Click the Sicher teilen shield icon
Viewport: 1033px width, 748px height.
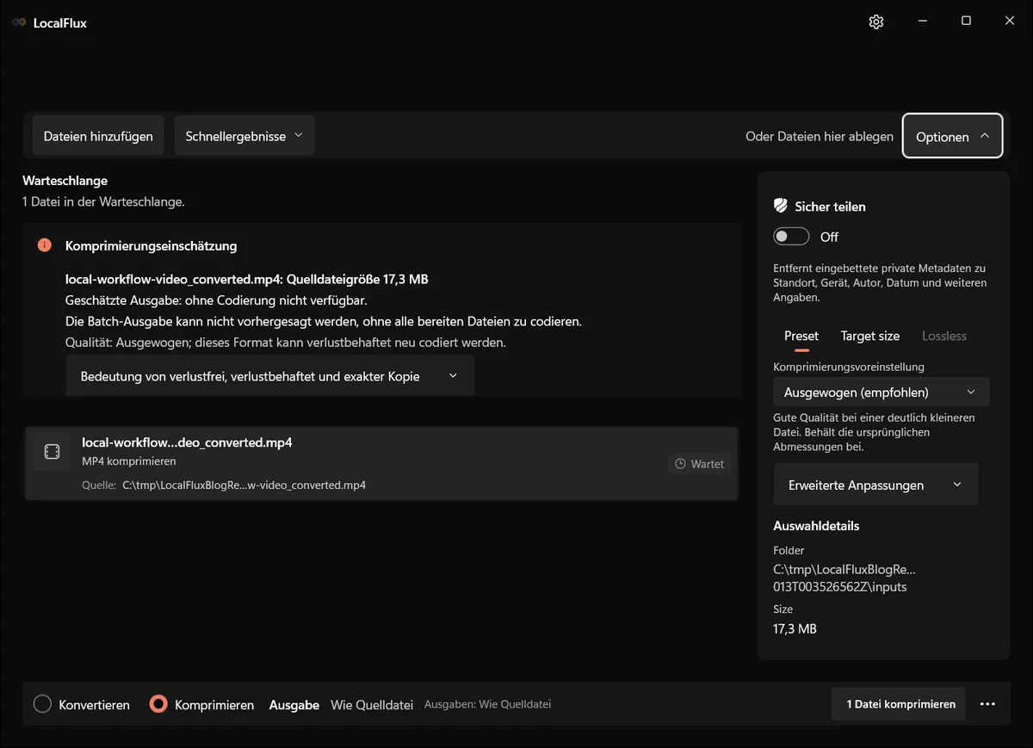click(x=781, y=206)
